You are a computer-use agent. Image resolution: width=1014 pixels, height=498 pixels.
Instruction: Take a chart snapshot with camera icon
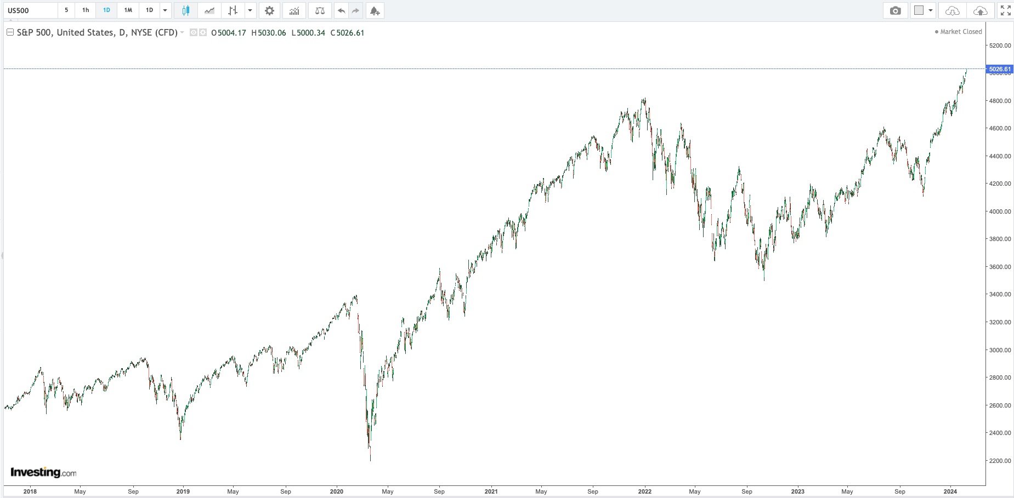point(896,10)
